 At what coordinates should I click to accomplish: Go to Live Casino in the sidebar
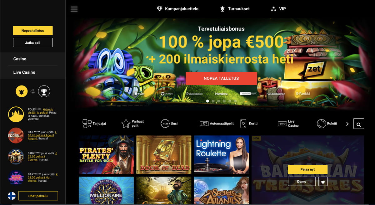tap(24, 72)
